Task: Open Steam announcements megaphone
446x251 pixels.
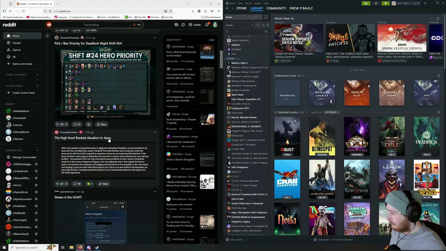Action: coord(376,3)
